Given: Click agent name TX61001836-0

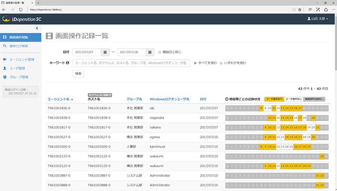Looking at the screenshot, I should tap(59, 108).
